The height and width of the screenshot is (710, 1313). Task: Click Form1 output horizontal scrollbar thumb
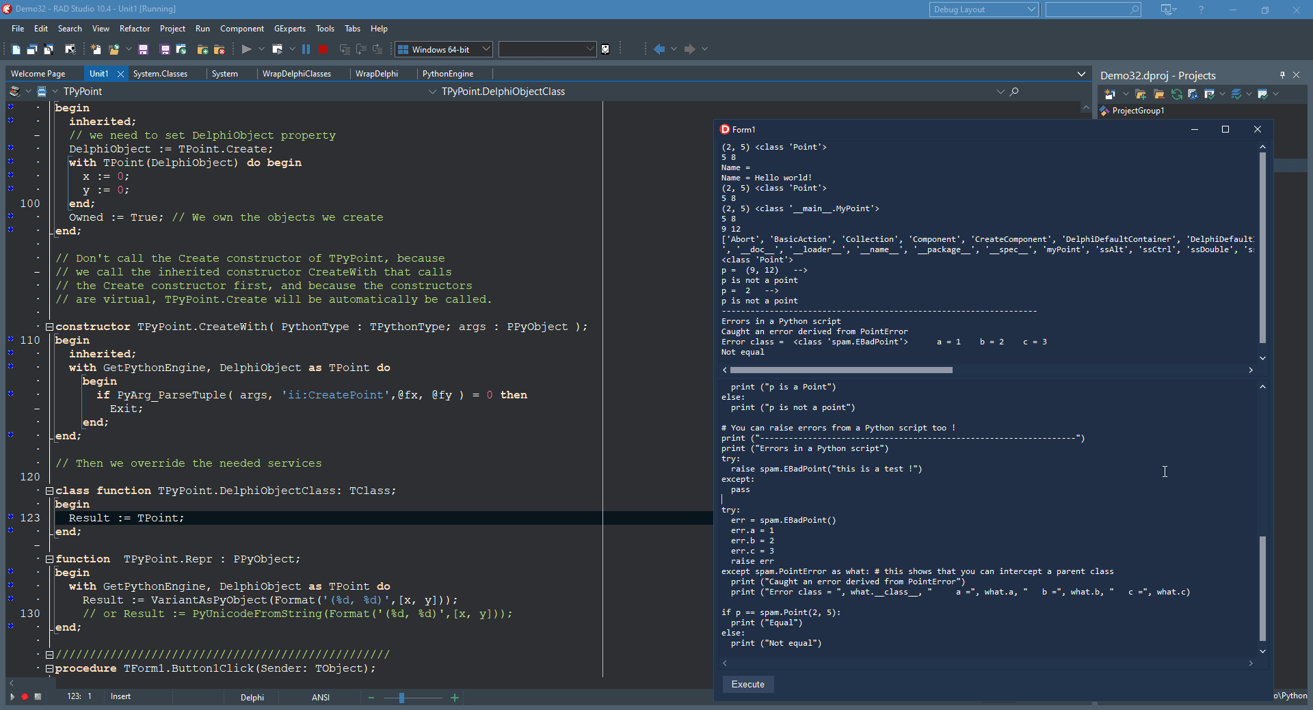tap(841, 370)
